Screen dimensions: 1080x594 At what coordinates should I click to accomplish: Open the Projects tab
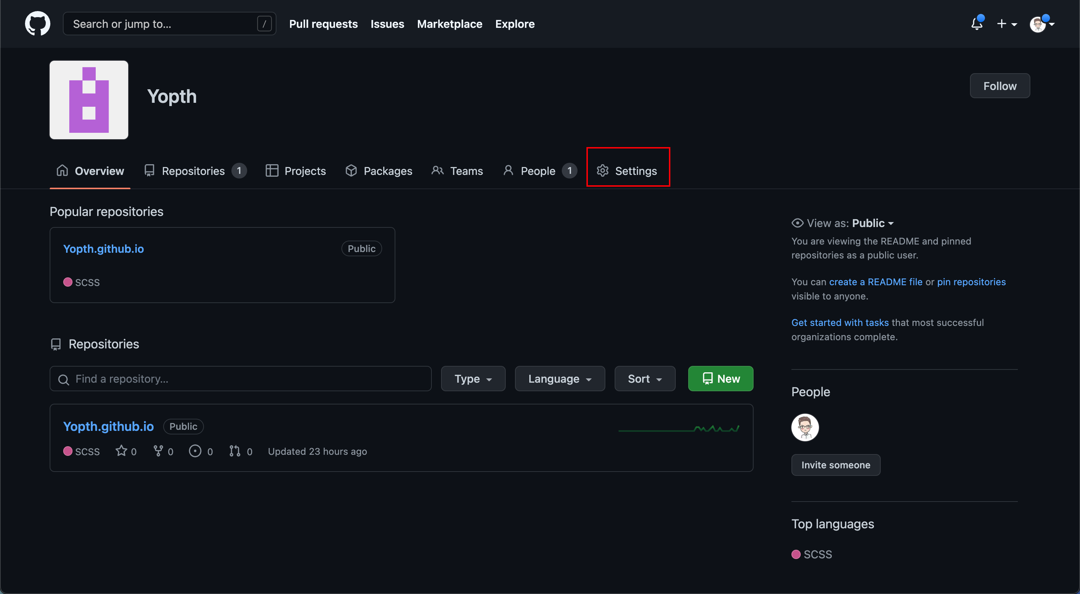(296, 171)
